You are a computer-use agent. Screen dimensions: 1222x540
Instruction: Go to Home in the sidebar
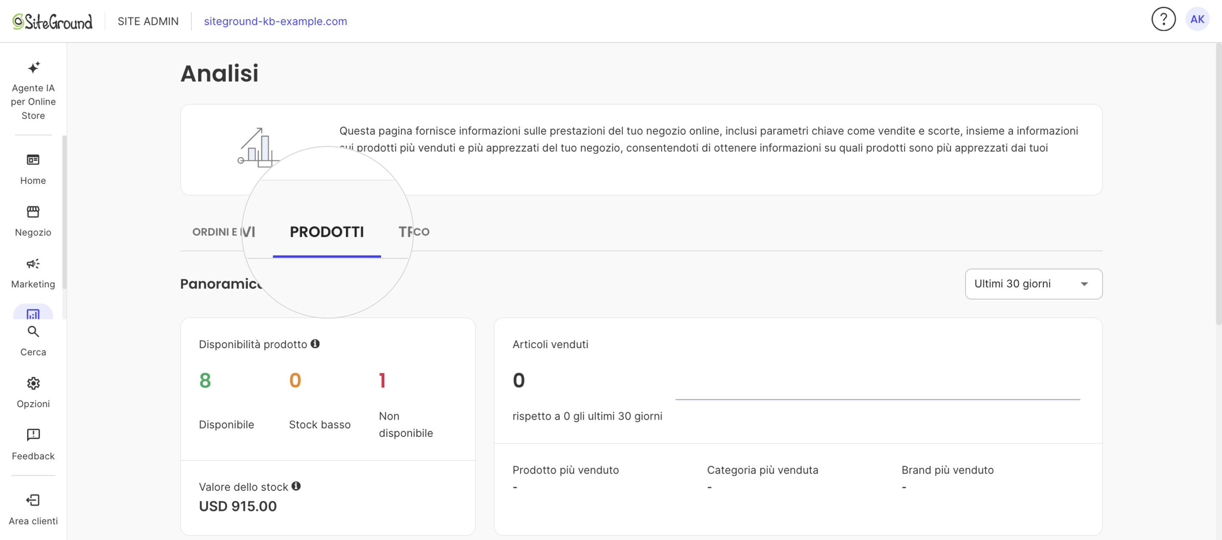(33, 169)
